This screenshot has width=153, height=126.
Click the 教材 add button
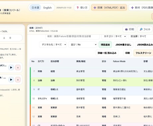coord(141,8)
